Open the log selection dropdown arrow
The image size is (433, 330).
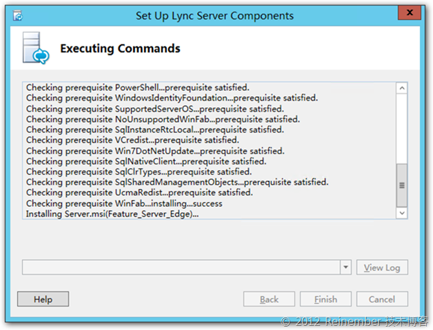point(345,267)
